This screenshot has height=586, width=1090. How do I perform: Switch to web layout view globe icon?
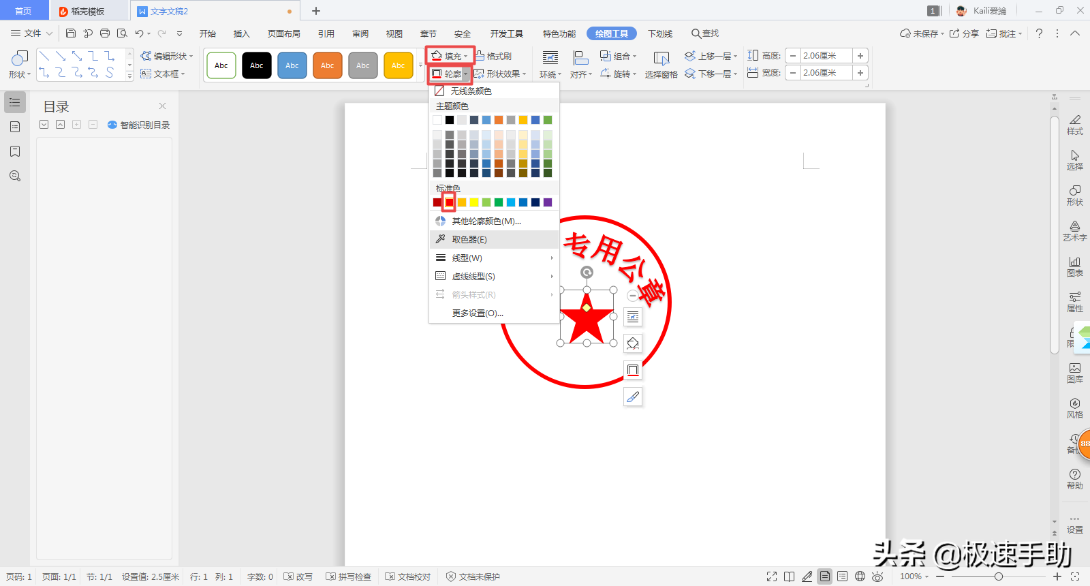click(x=860, y=576)
